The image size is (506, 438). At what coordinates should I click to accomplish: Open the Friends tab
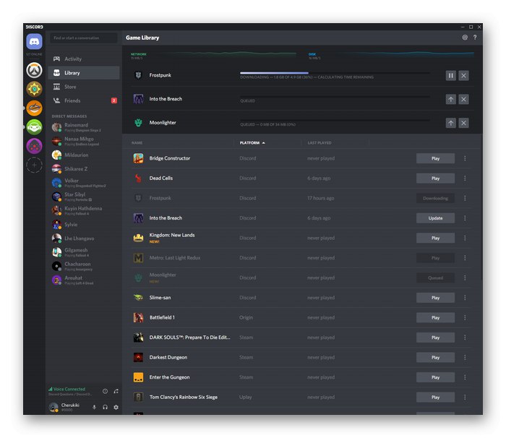pos(84,100)
